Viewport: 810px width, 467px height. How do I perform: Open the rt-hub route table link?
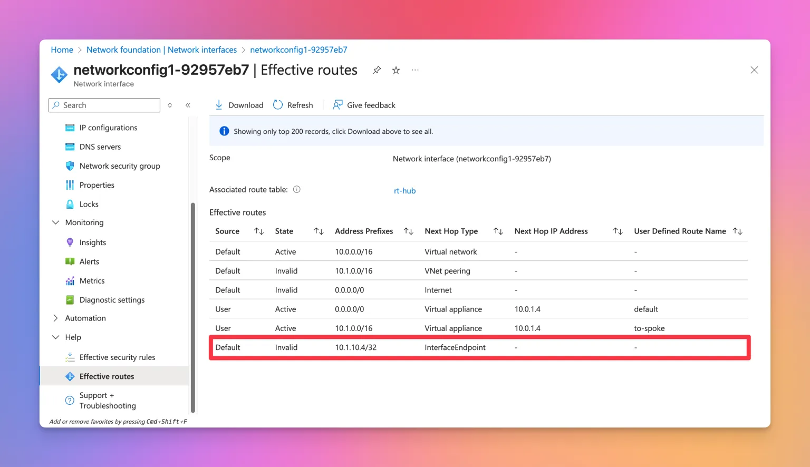point(404,191)
